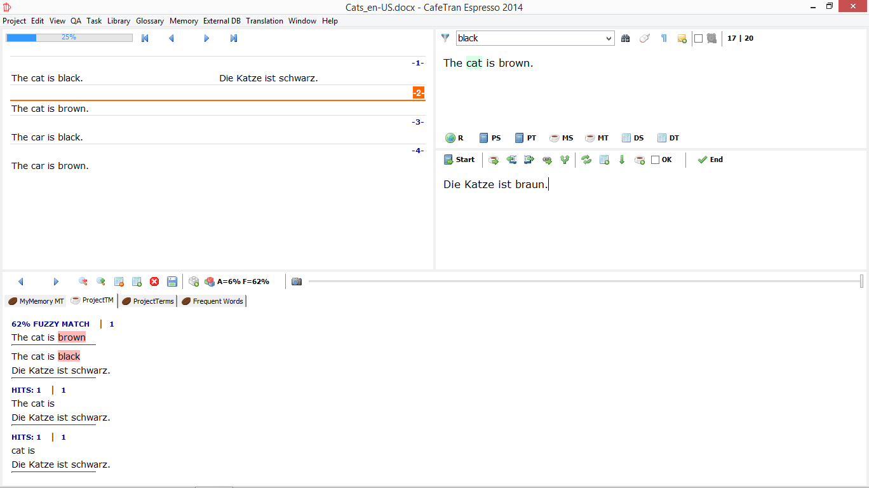The width and height of the screenshot is (869, 488).
Task: Expand the search field dropdown showing 'black'
Action: (609, 38)
